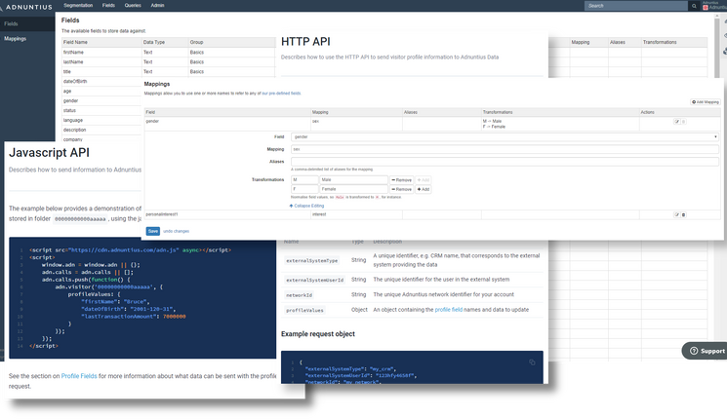727x419 pixels.
Task: Collapse the mapping editing section
Action: click(307, 206)
